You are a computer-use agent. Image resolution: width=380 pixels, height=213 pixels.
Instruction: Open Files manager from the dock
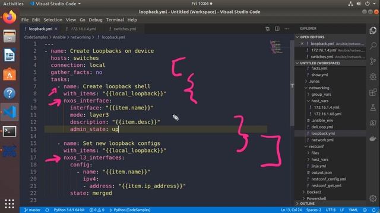9,36
